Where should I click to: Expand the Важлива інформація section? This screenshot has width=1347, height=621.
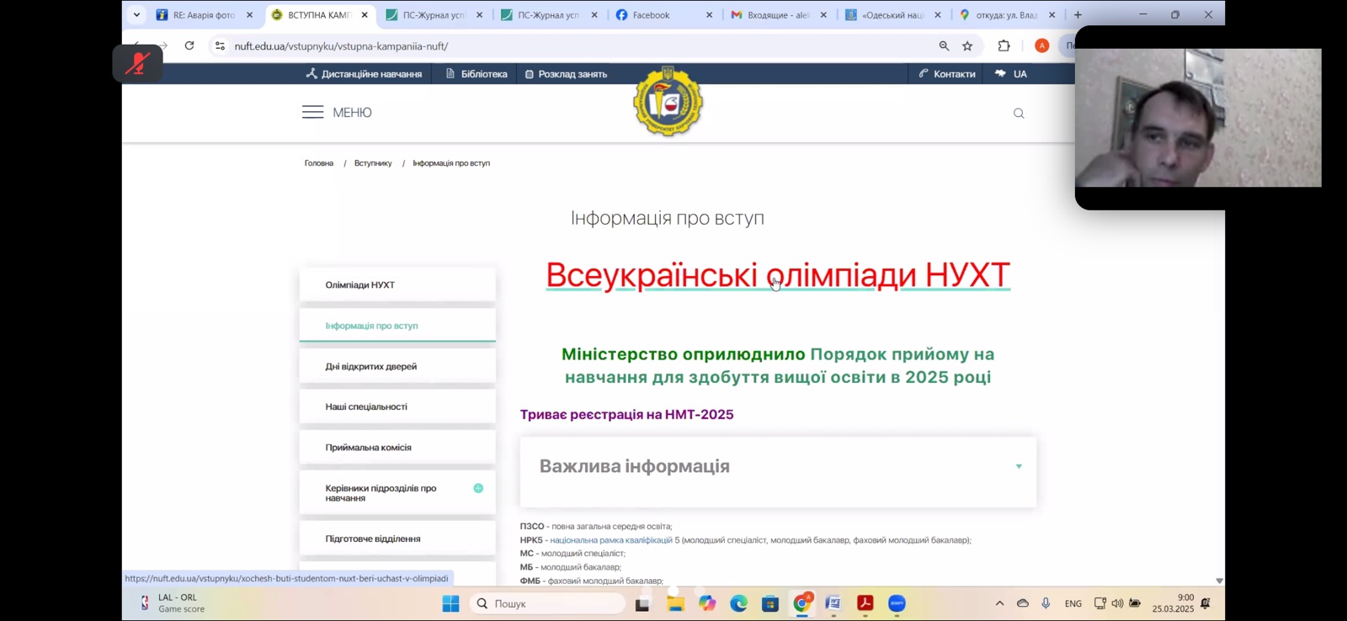click(x=1018, y=466)
